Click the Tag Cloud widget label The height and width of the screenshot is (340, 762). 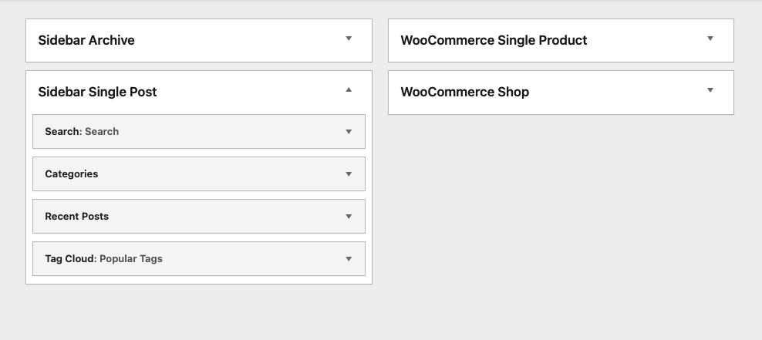(x=70, y=259)
